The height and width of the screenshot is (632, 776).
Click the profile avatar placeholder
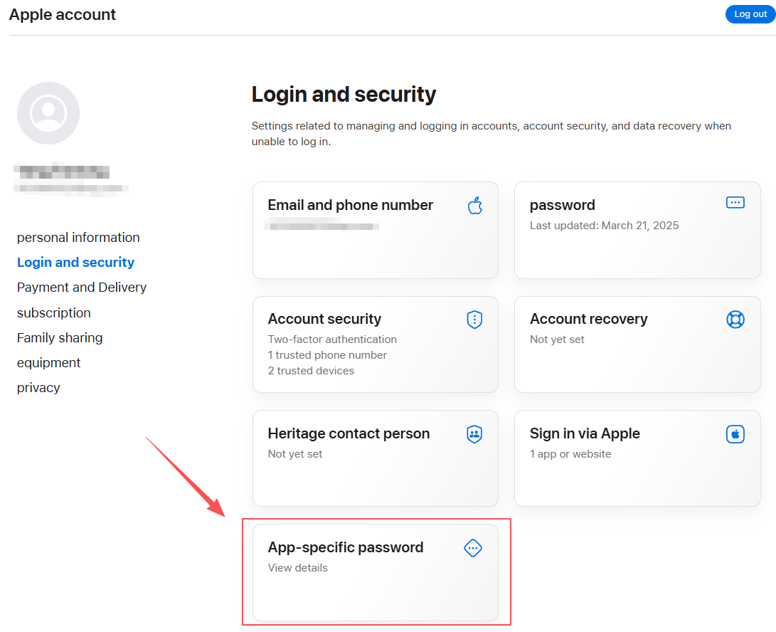coord(48,113)
